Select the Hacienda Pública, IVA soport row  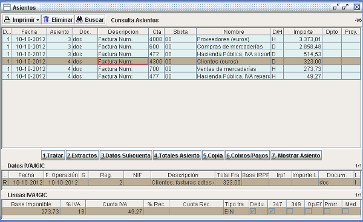click(x=181, y=54)
